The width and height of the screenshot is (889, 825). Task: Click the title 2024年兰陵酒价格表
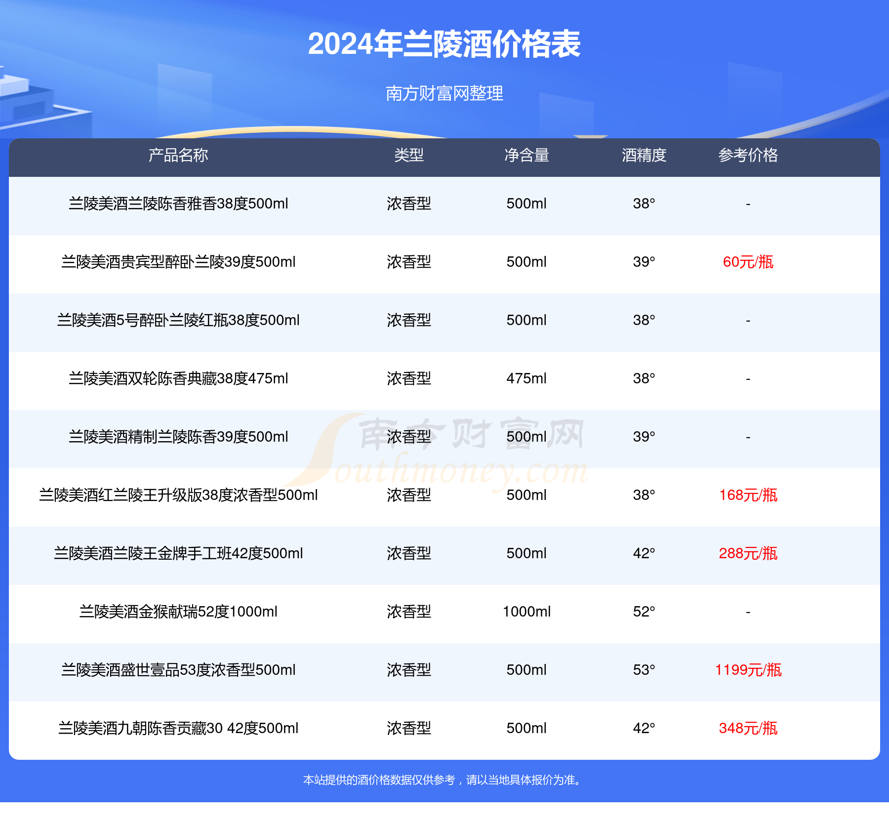click(x=444, y=44)
